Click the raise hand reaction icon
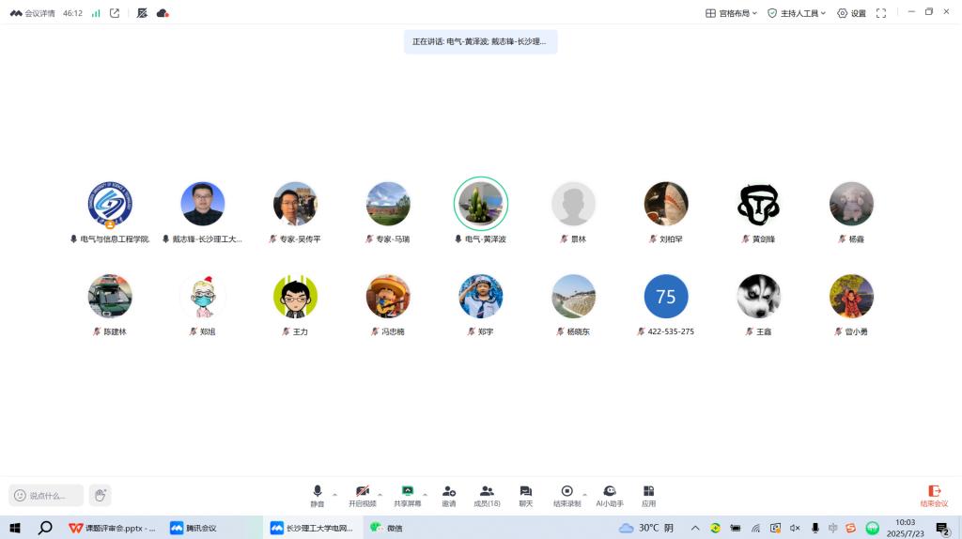This screenshot has width=962, height=539. tap(101, 495)
